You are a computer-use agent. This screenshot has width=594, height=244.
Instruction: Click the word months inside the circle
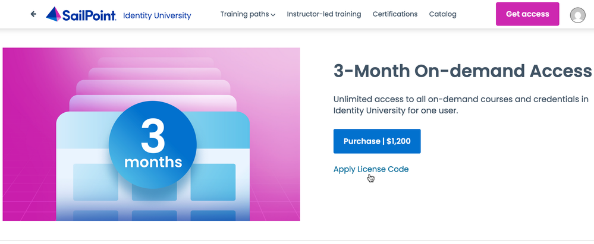153,161
